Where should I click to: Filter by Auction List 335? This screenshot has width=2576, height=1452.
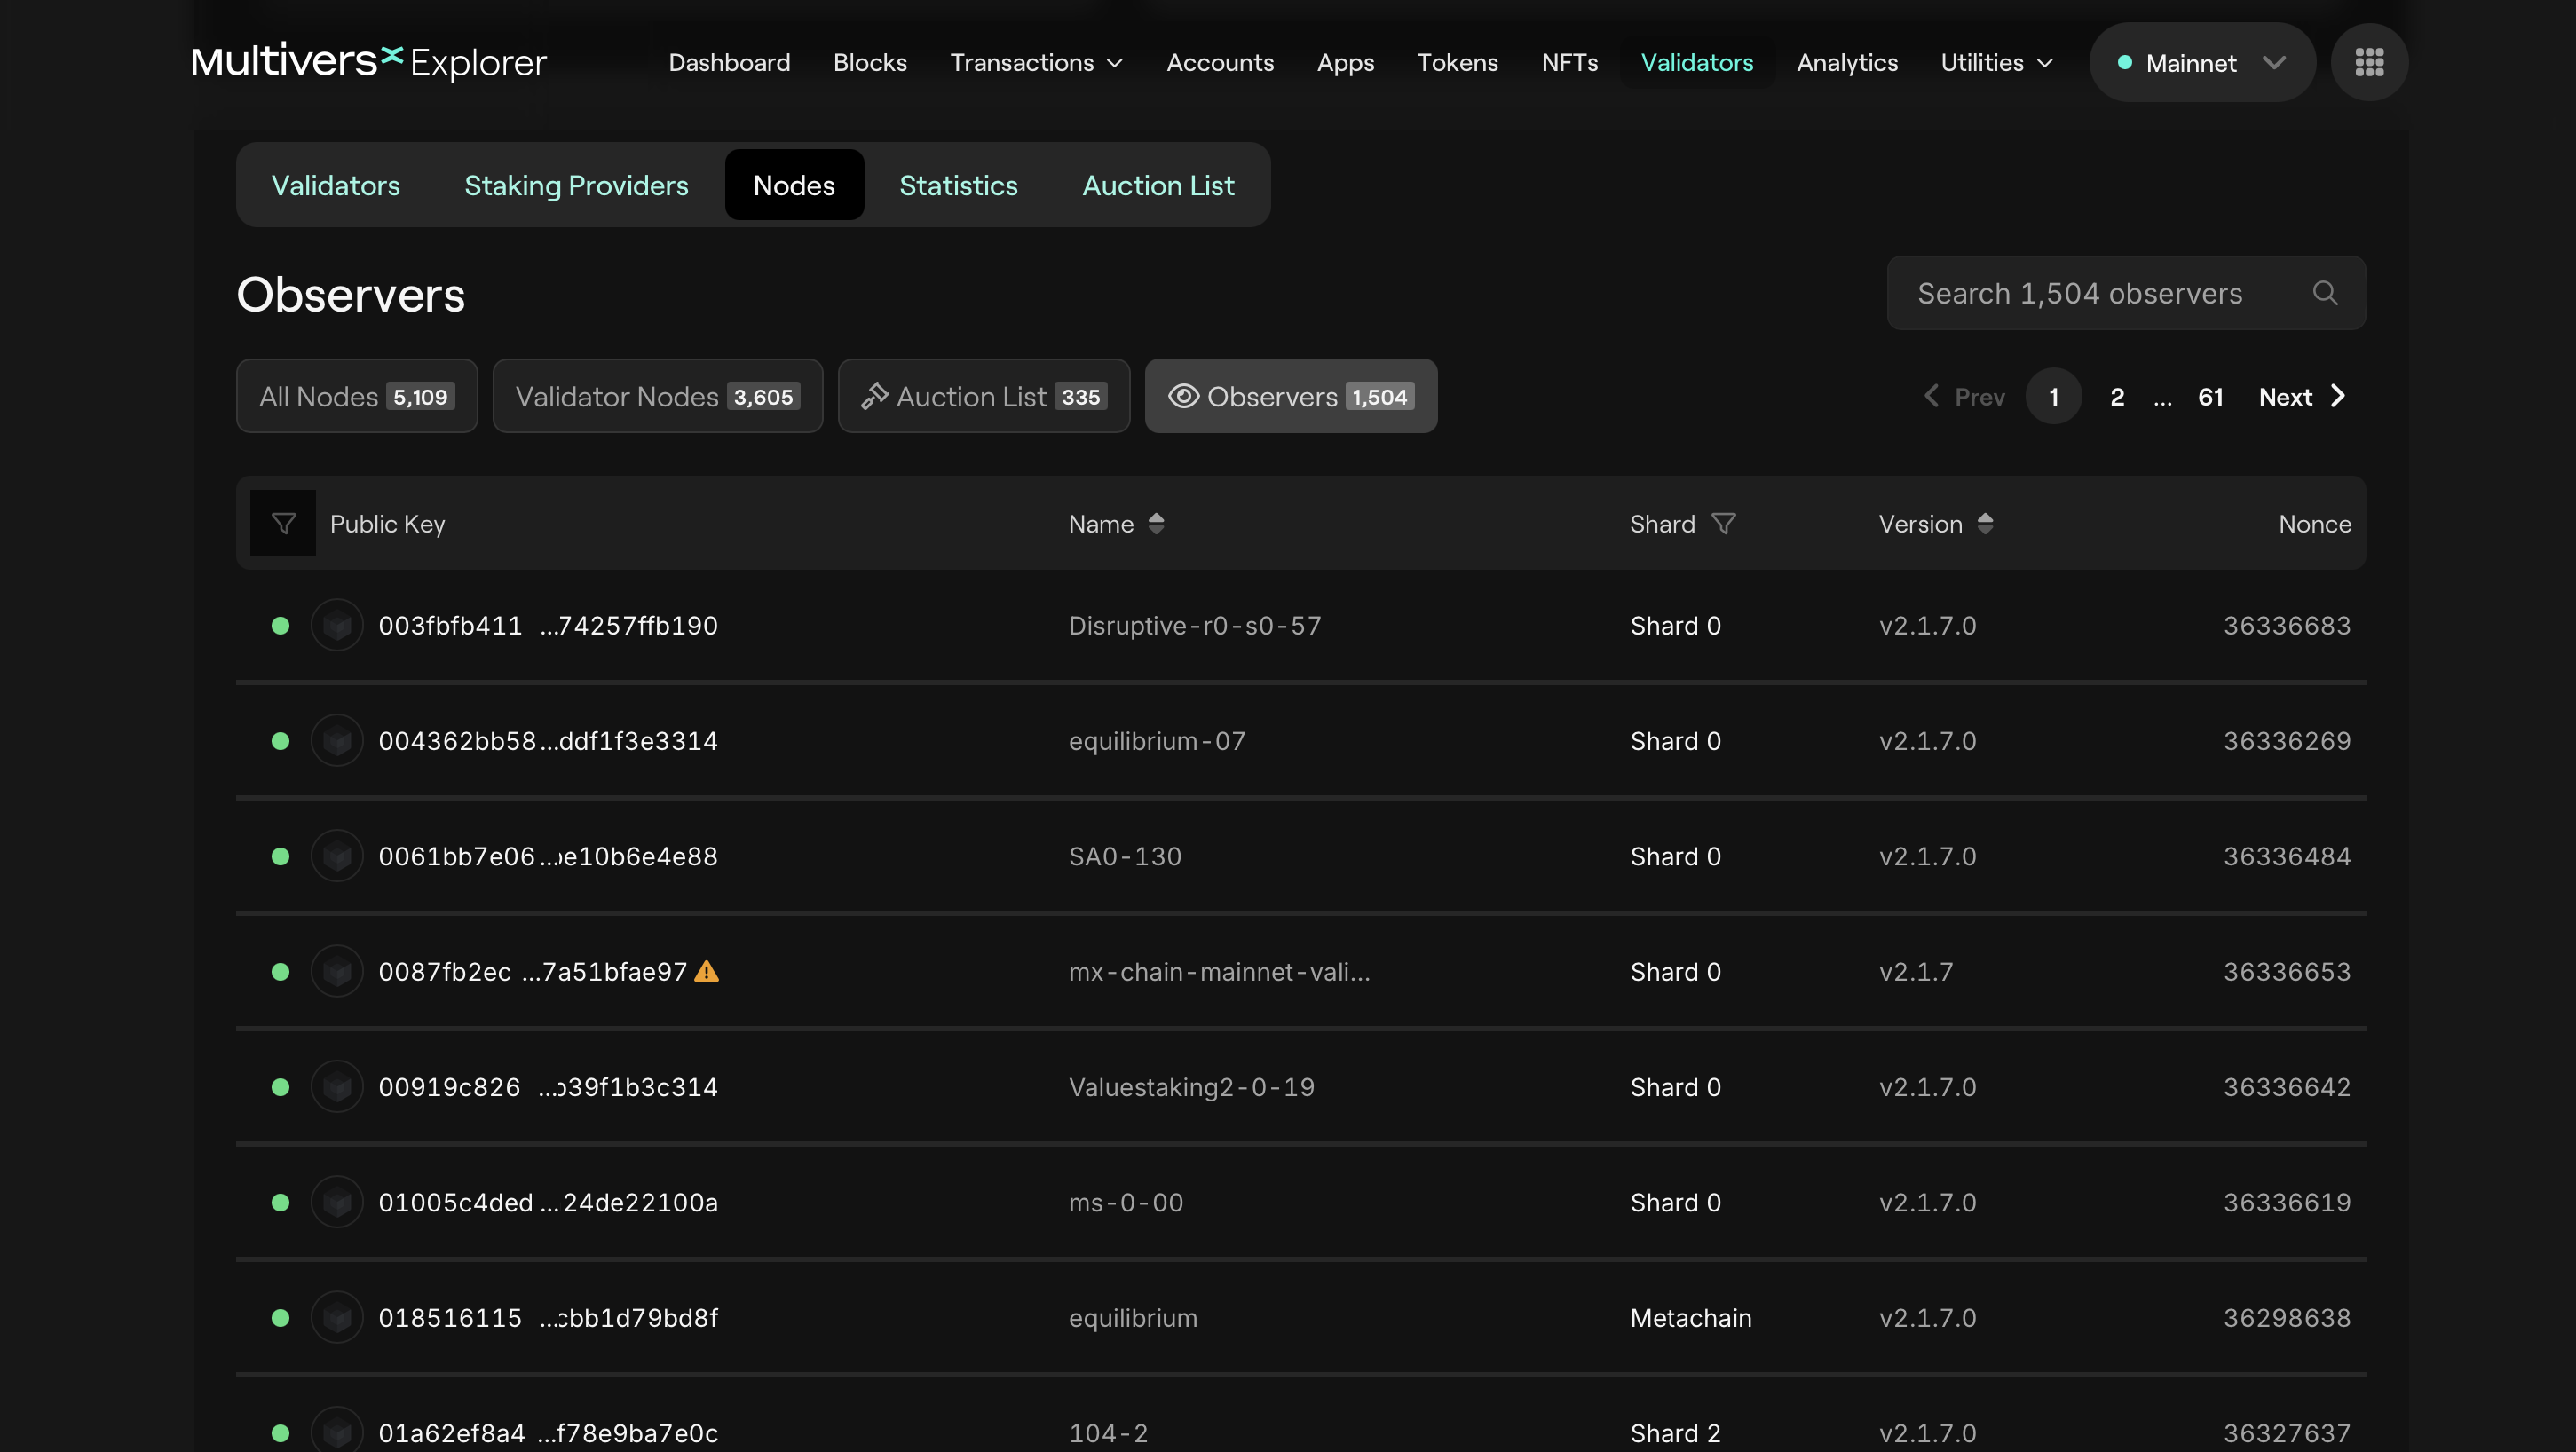pos(983,396)
